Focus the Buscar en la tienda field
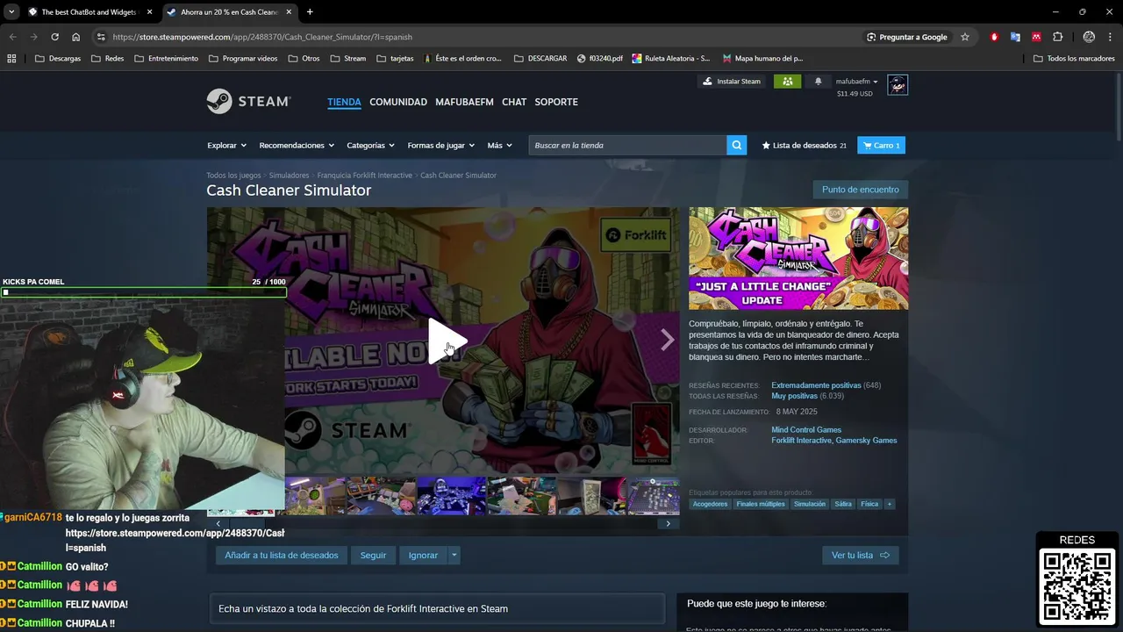This screenshot has height=632, width=1123. pos(627,146)
